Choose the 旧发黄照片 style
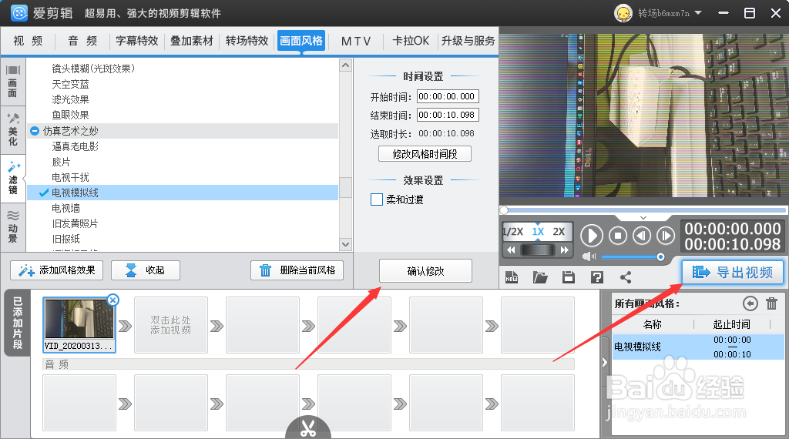The height and width of the screenshot is (439, 789). 75,224
